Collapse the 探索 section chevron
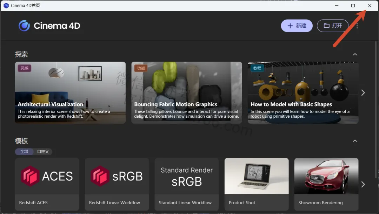Viewport: 379px width, 214px height. [x=355, y=55]
